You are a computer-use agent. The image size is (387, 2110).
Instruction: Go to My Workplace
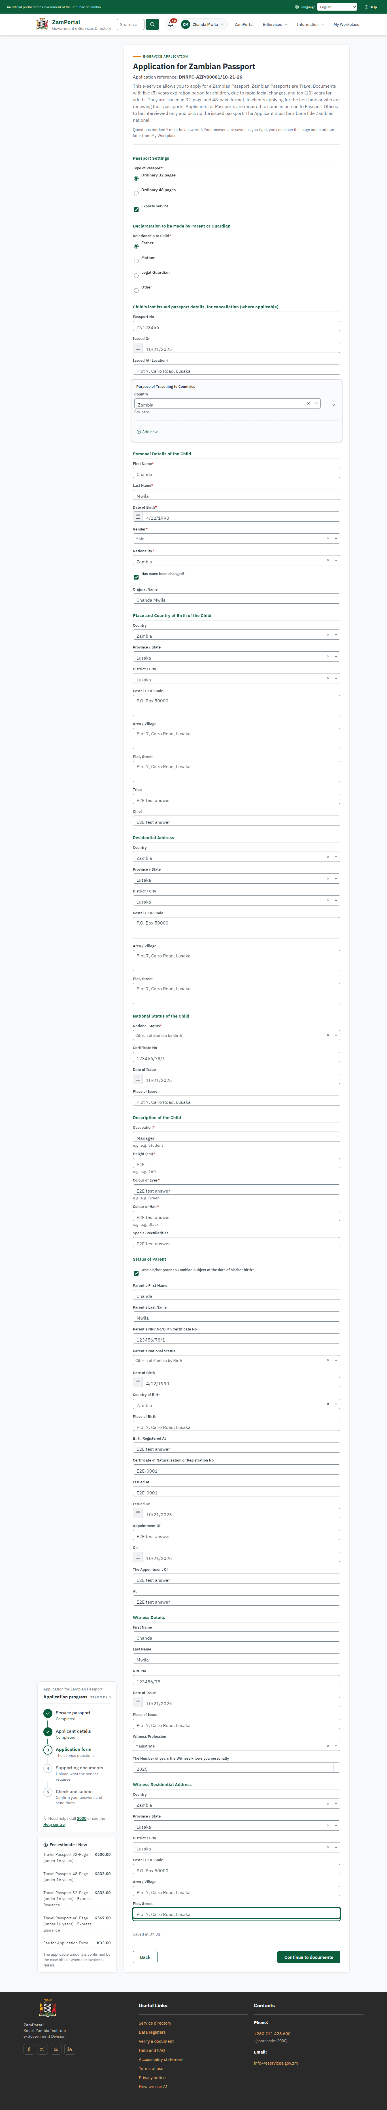(x=346, y=25)
